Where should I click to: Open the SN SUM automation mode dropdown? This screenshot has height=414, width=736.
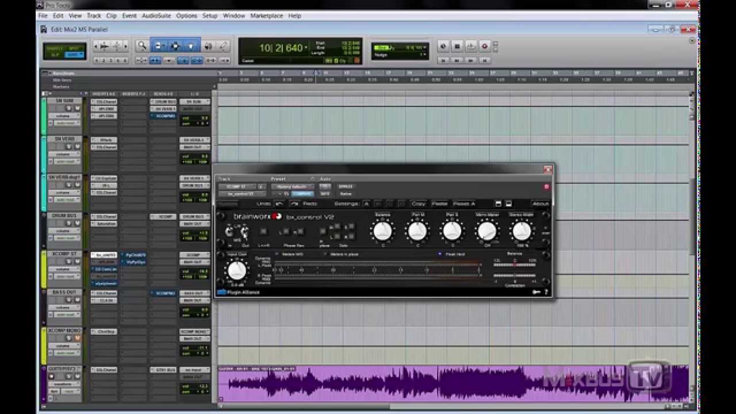coord(67,123)
